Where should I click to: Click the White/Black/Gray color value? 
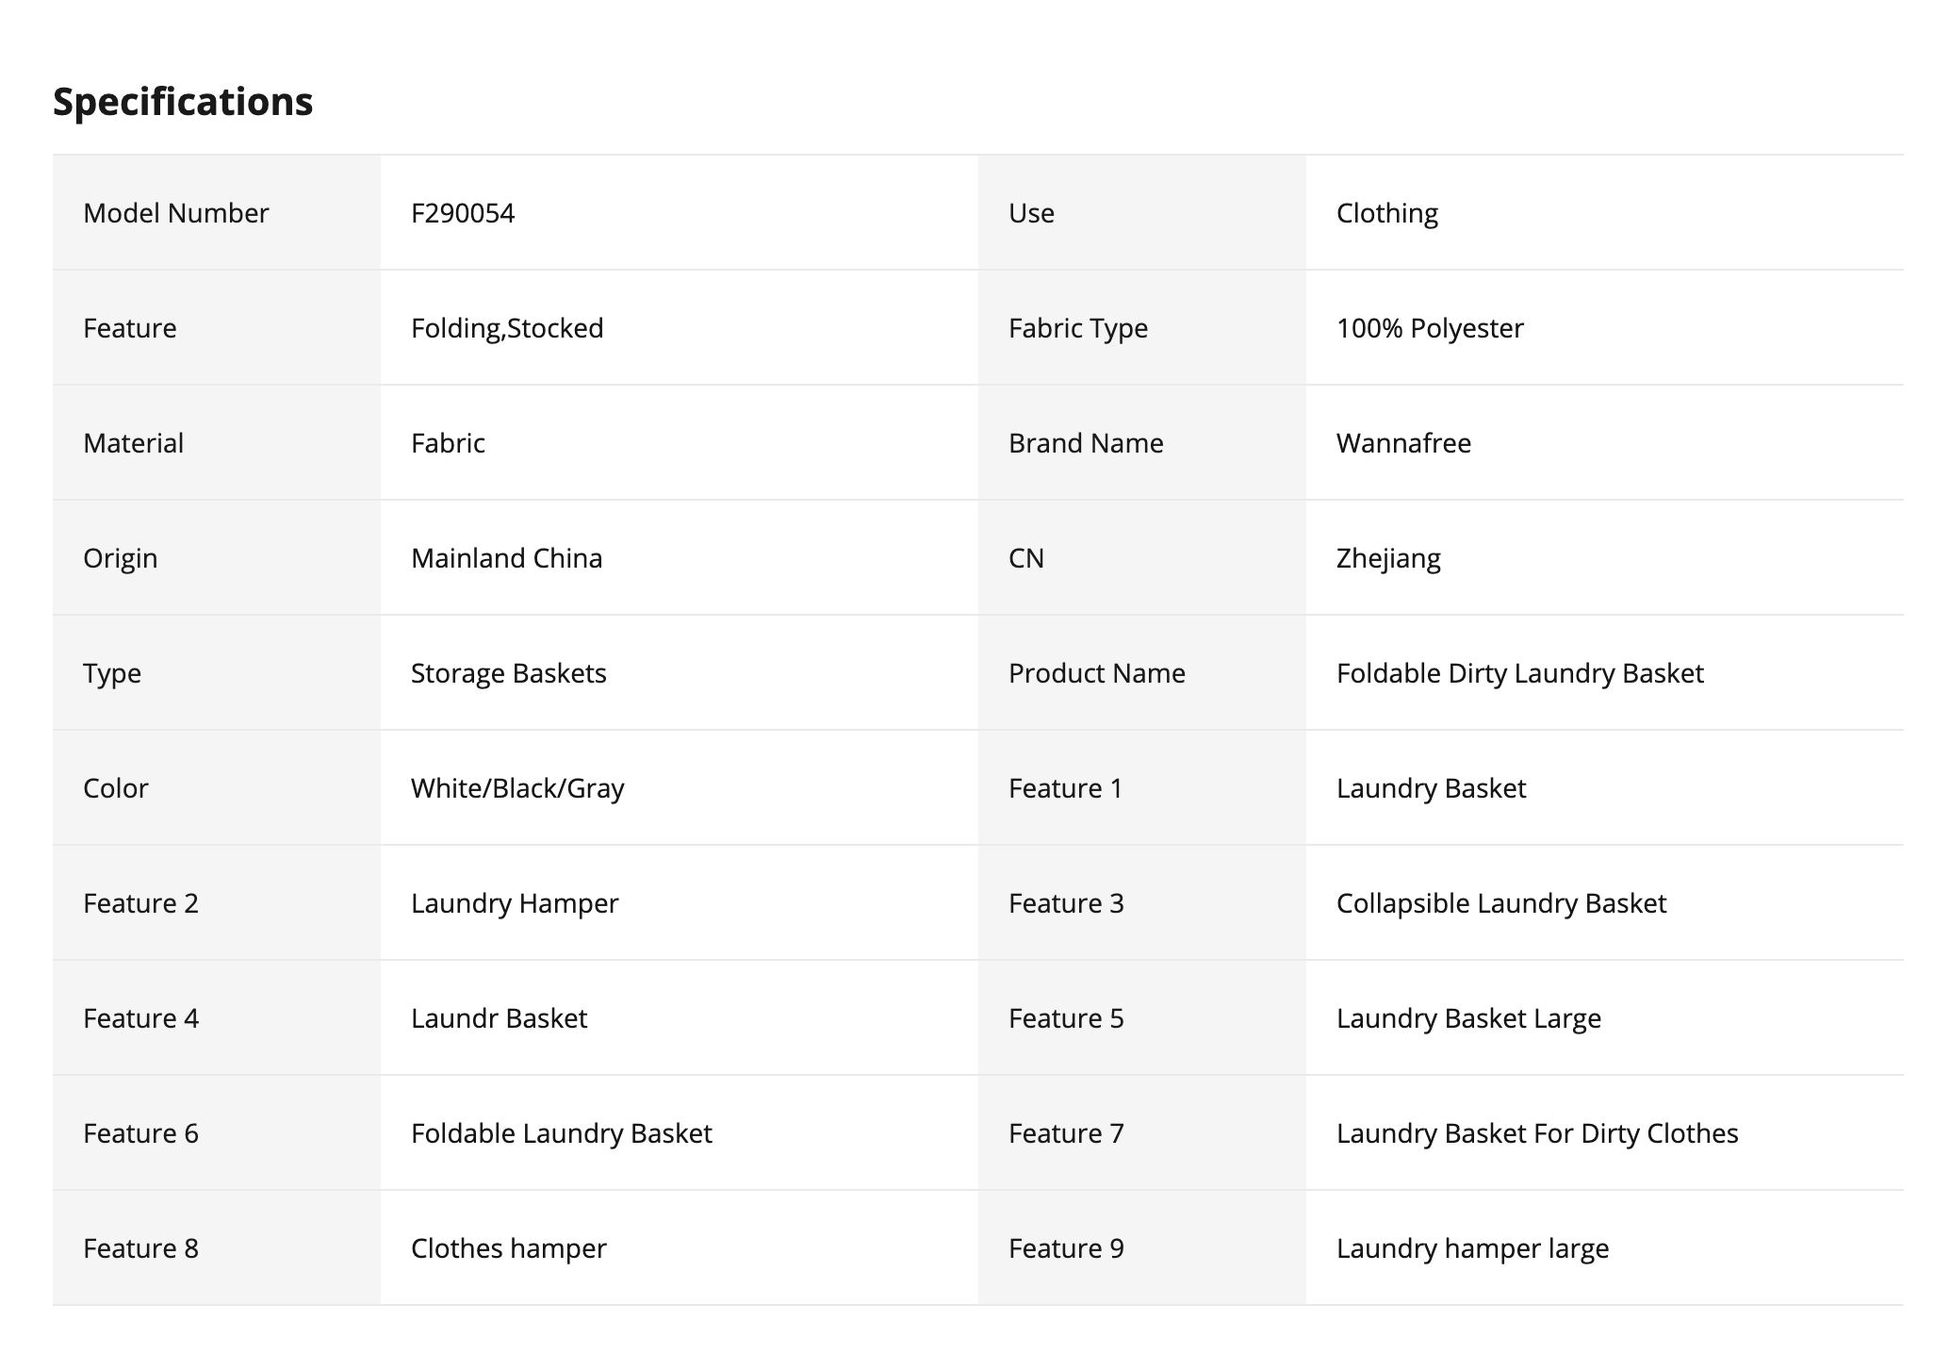[517, 788]
